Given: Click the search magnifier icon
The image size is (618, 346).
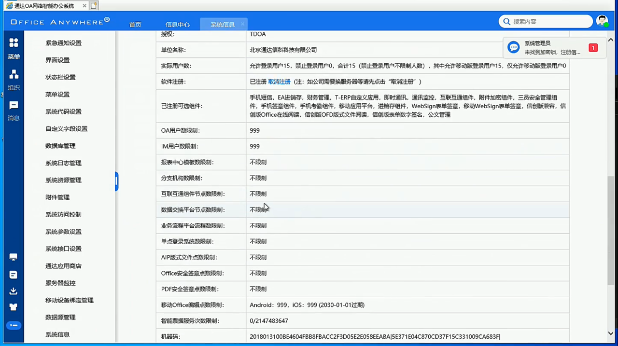Looking at the screenshot, I should coord(506,21).
